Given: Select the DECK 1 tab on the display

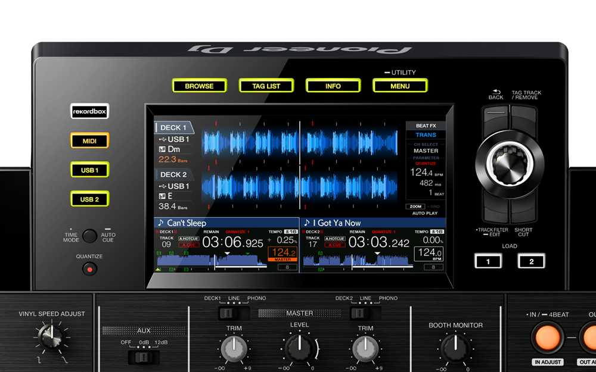Looking at the screenshot, I should (x=174, y=127).
